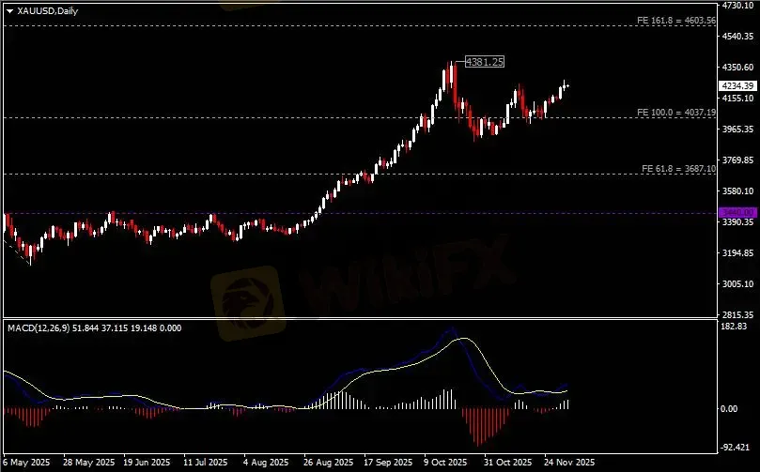Click the 2815.35 price scale value
Image resolution: width=760 pixels, height=472 pixels.
[x=737, y=314]
